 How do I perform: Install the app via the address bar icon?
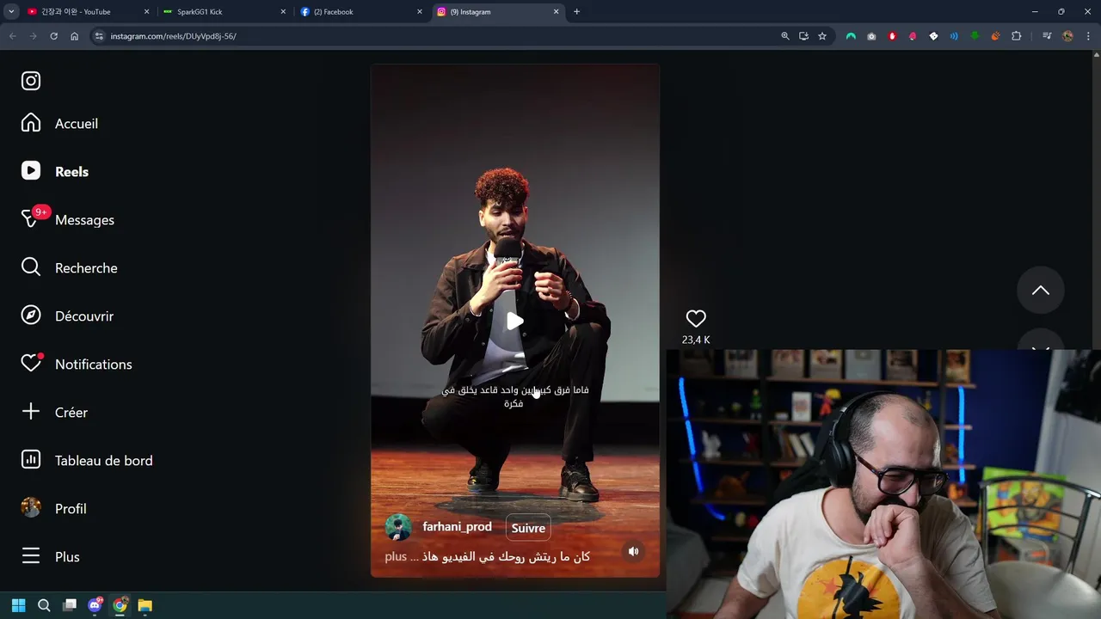pyautogui.click(x=803, y=36)
